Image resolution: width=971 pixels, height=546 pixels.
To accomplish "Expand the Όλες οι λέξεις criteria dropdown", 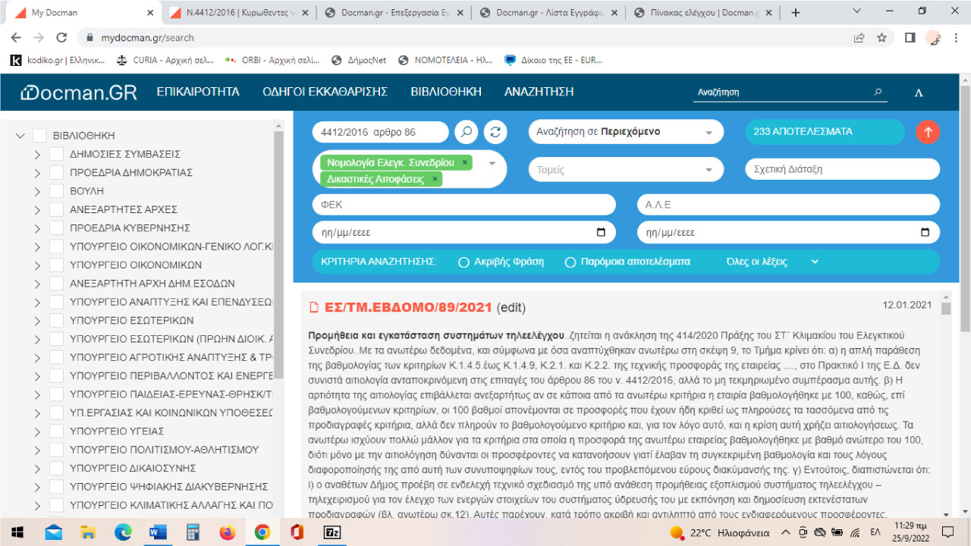I will [815, 261].
